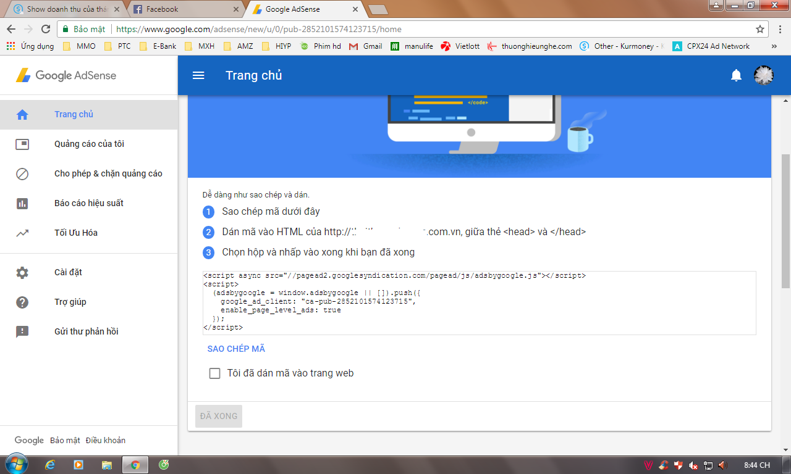Open Windows Explorer from the taskbar
The width and height of the screenshot is (791, 474).
point(107,465)
